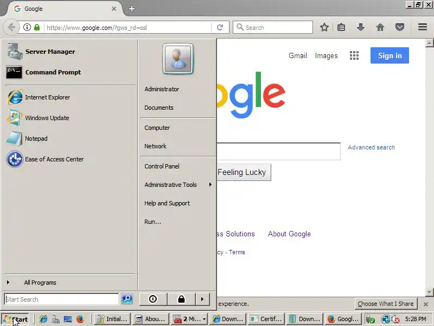This screenshot has width=434, height=326.
Task: Switch to Initial Configuration taskbar item
Action: pos(112,319)
